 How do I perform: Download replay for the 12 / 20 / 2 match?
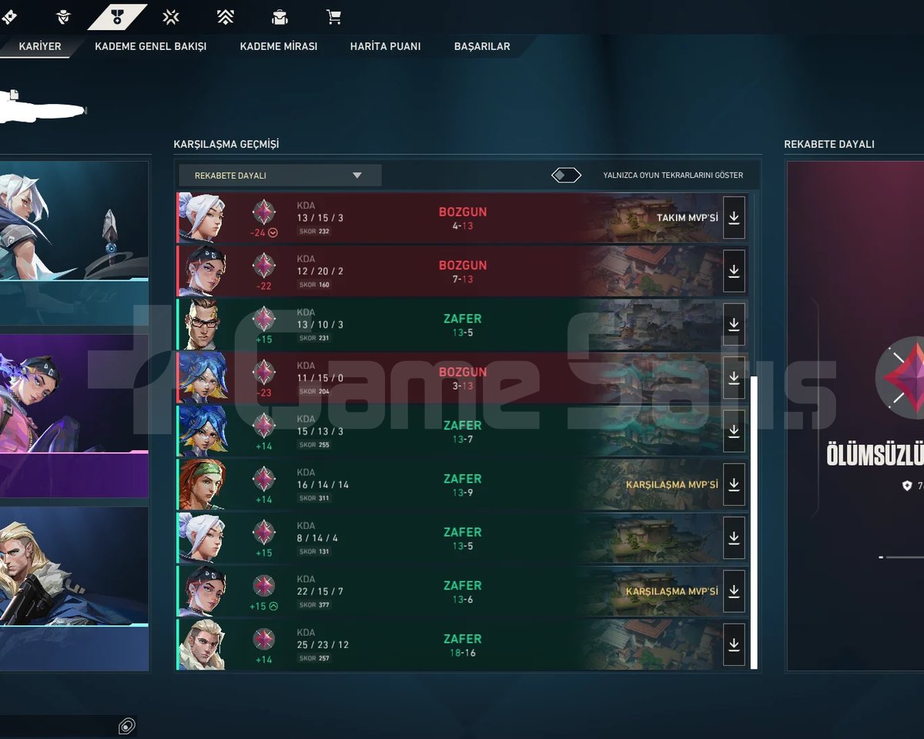click(x=734, y=271)
